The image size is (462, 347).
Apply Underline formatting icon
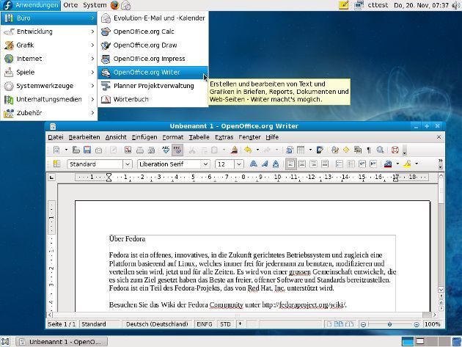pyautogui.click(x=276, y=164)
